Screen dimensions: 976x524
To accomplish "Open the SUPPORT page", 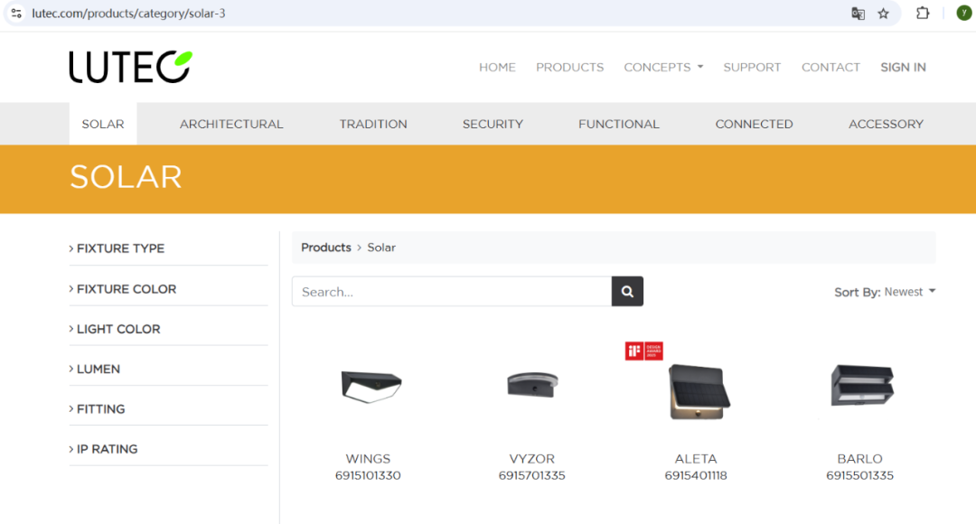I will (x=752, y=67).
